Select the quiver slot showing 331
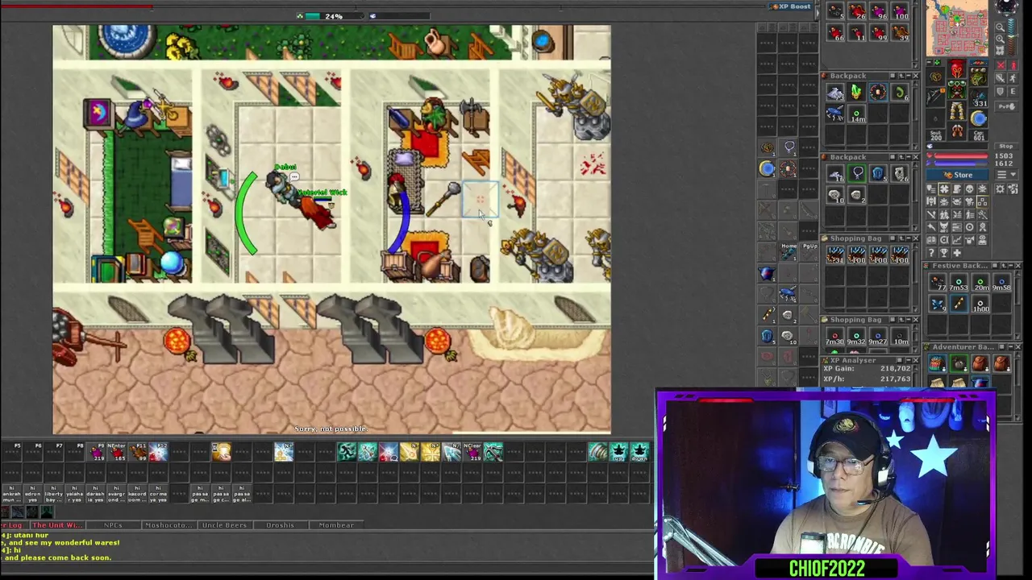 tap(978, 98)
